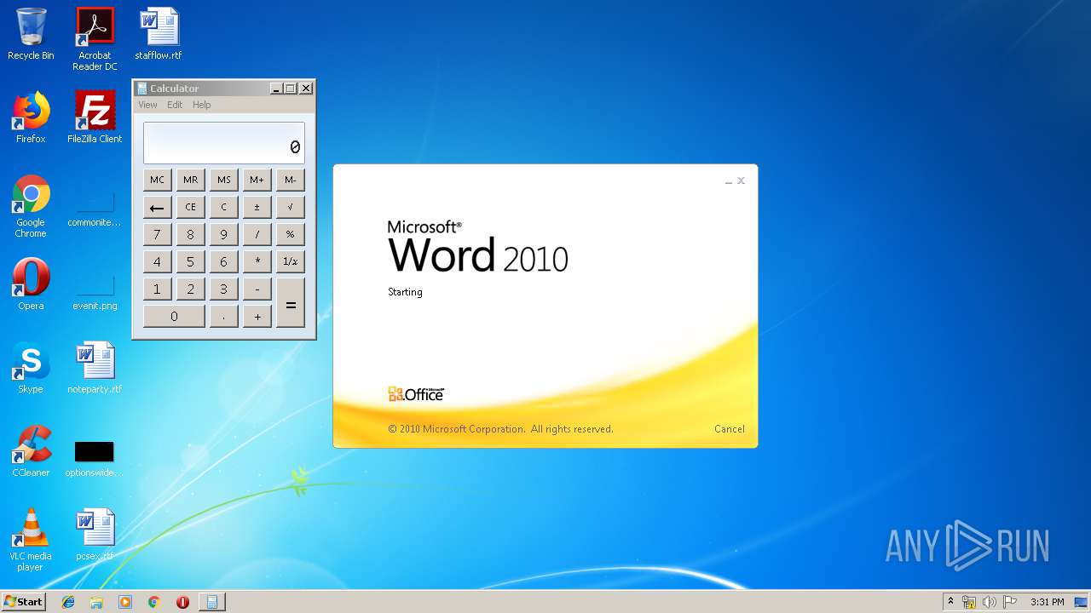Viewport: 1091px width, 613px height.
Task: Launch Google Chrome desktop shortcut
Action: [31, 206]
